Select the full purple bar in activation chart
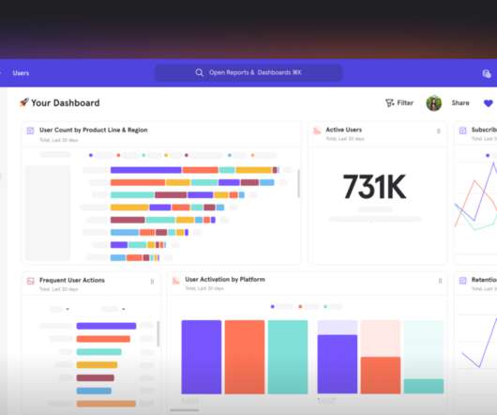The height and width of the screenshot is (415, 497). pyautogui.click(x=202, y=357)
